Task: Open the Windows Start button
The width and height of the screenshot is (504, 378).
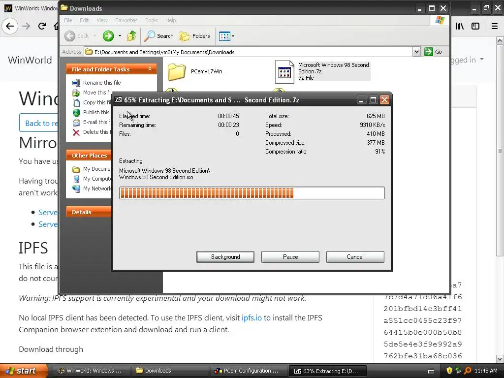Action: (23, 371)
